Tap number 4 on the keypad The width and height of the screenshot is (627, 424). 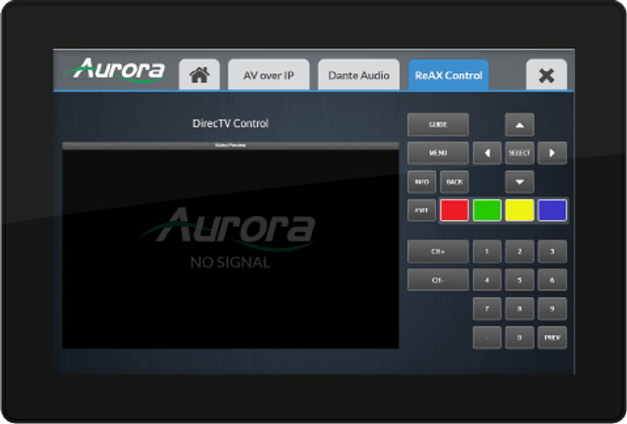487,280
